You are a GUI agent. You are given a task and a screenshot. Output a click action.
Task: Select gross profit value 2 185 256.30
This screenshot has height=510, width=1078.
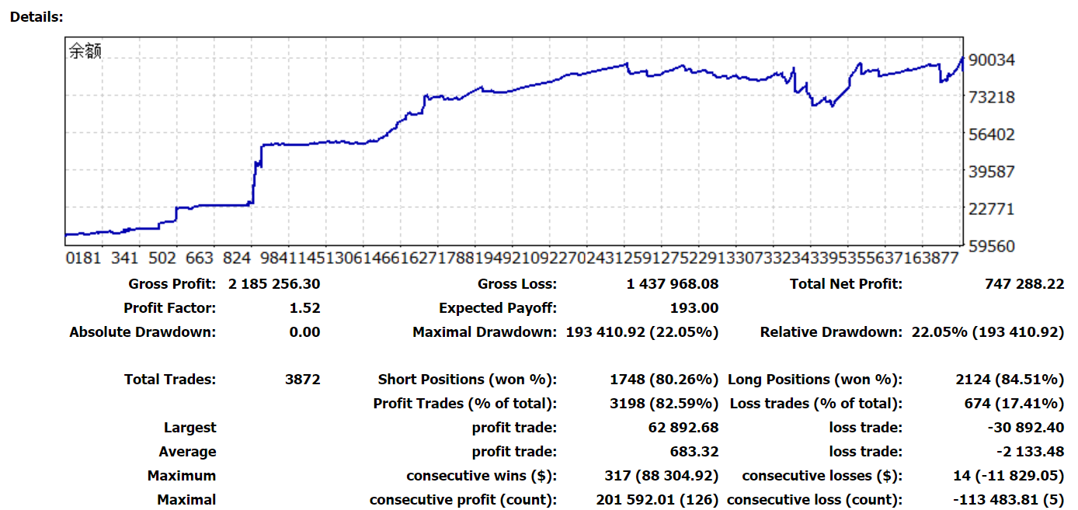(x=274, y=284)
